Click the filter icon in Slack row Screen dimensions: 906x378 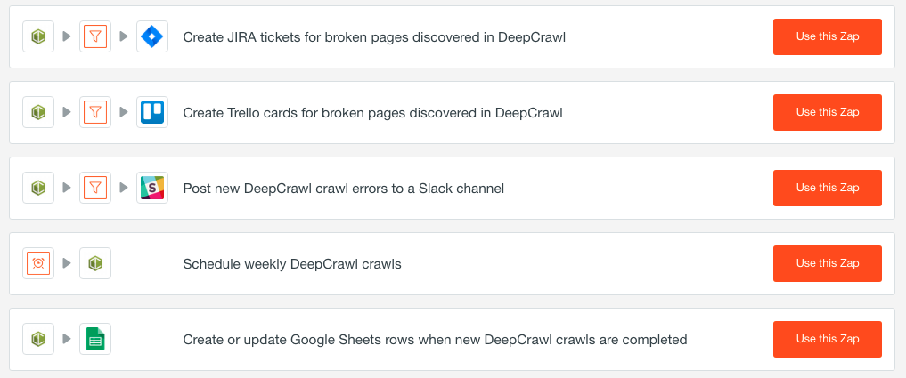coord(95,189)
